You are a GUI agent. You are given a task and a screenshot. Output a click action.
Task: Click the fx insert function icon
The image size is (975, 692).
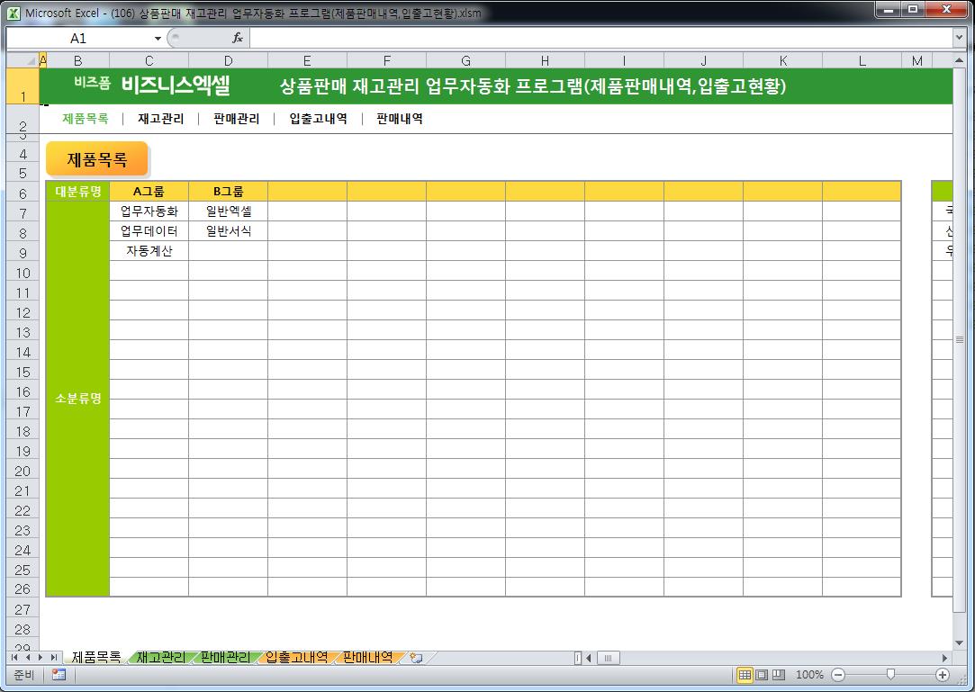[237, 39]
